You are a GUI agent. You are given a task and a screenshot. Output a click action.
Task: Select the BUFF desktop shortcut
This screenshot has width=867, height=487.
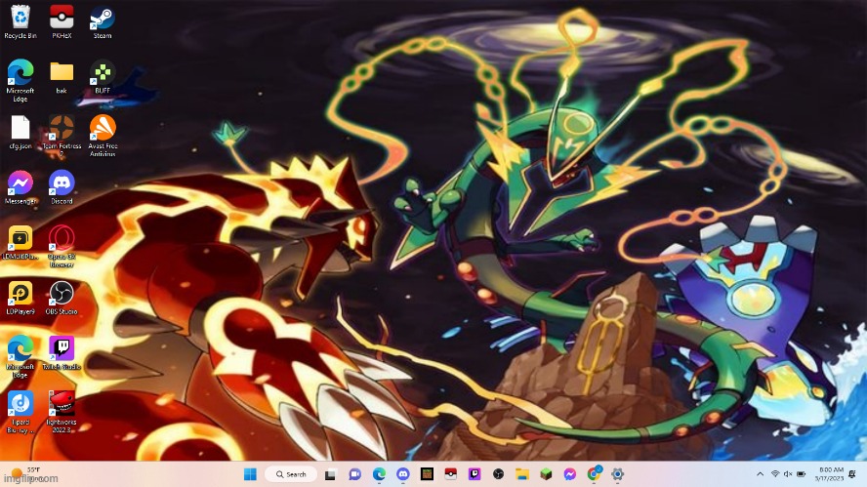pyautogui.click(x=103, y=76)
